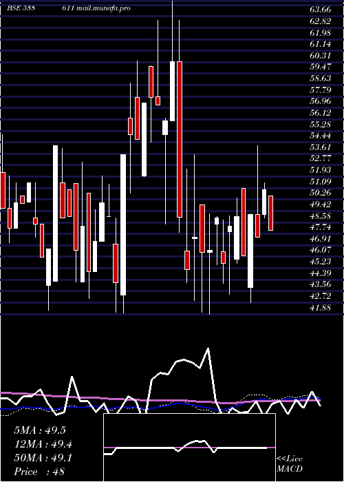The width and height of the screenshot is (344, 482).
Task: Click the 50.26 price label
Action: (321, 193)
